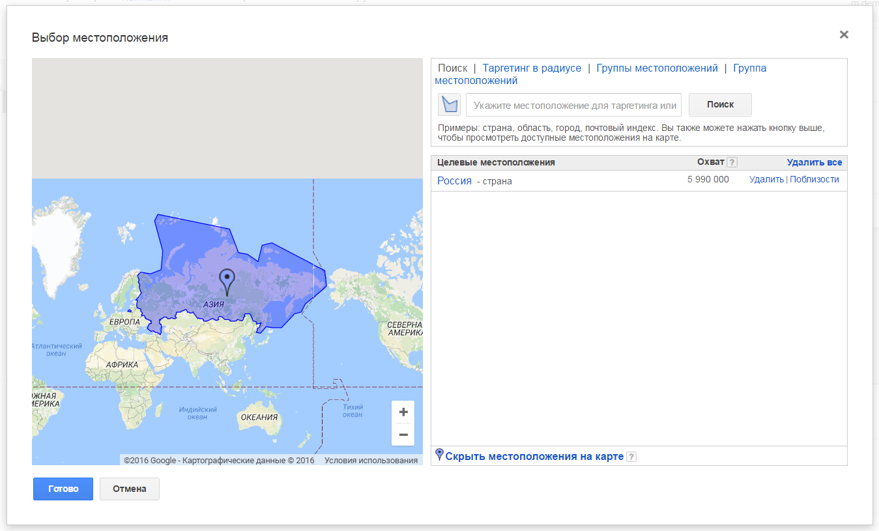The image size is (879, 531).
Task: Switch to Таргетинг в радиусе tab
Action: pyautogui.click(x=532, y=68)
